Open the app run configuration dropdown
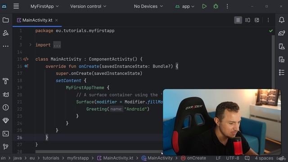Viewport: 288px width, 162px height. pyautogui.click(x=184, y=6)
